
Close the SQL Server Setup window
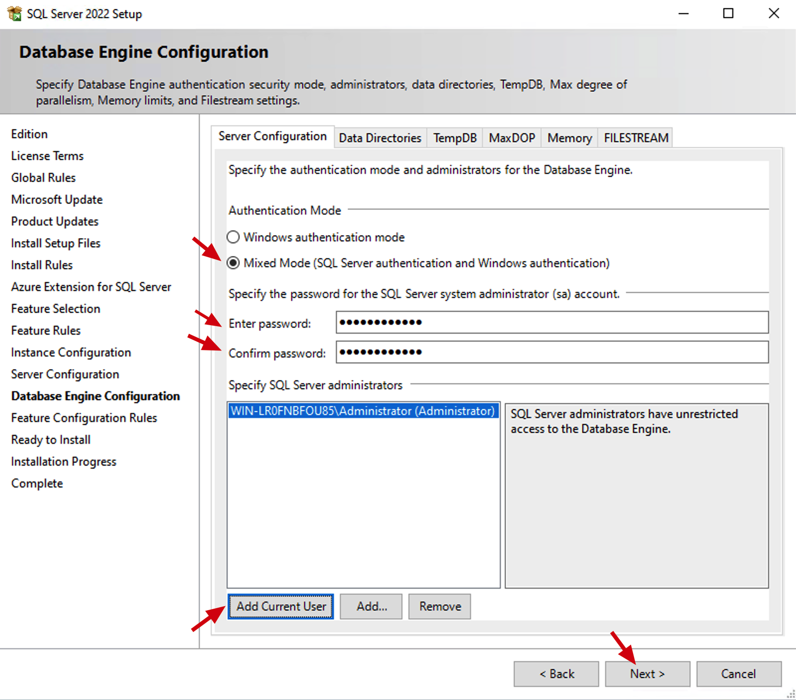774,14
